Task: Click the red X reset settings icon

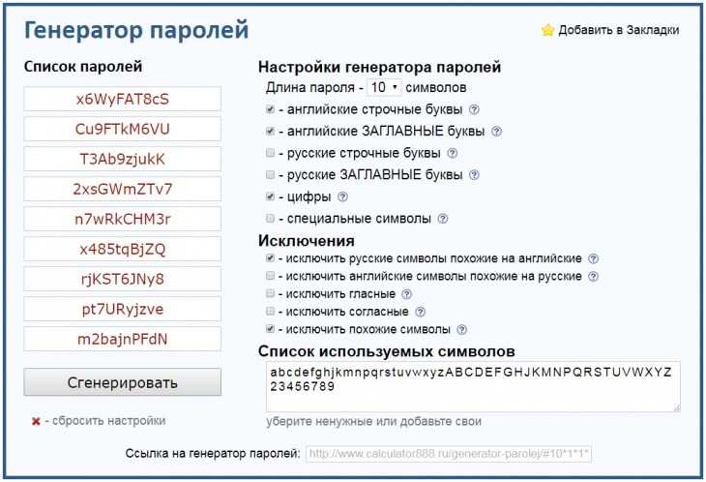Action: point(36,422)
